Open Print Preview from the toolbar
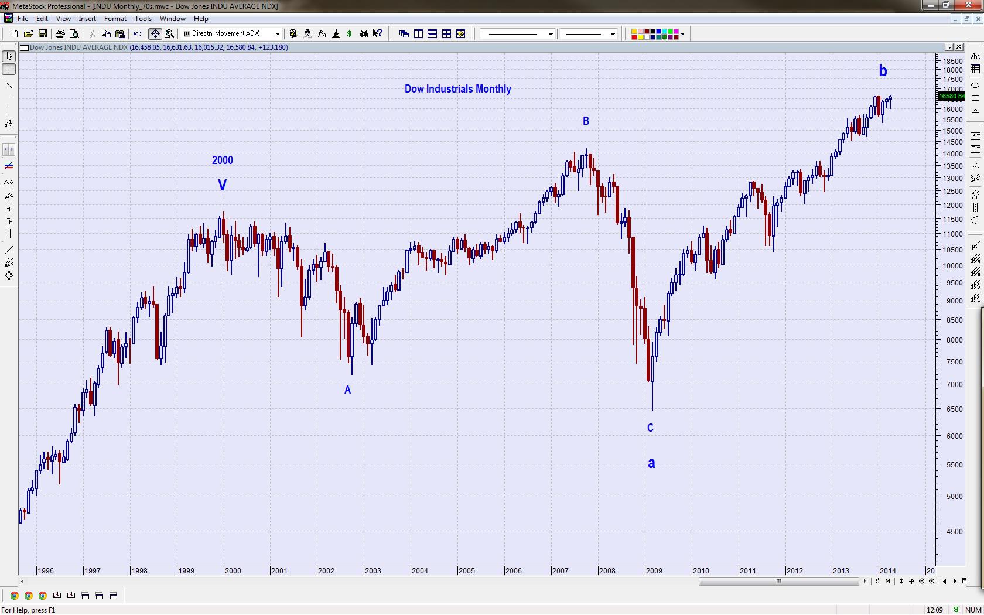Screen dimensions: 984x615 pos(74,33)
